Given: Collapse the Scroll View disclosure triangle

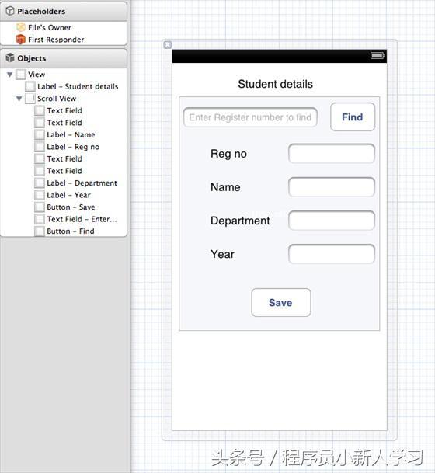Looking at the screenshot, I should click(x=19, y=99).
